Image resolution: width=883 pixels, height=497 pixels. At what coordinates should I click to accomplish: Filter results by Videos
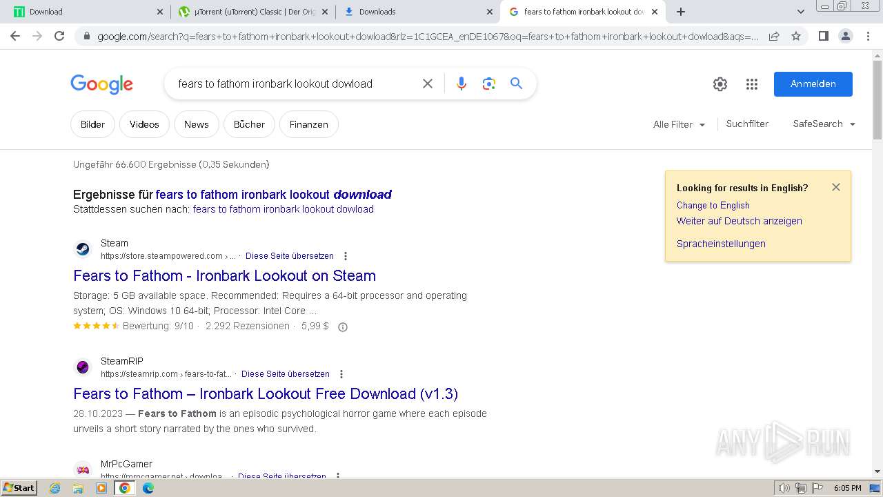pos(144,124)
